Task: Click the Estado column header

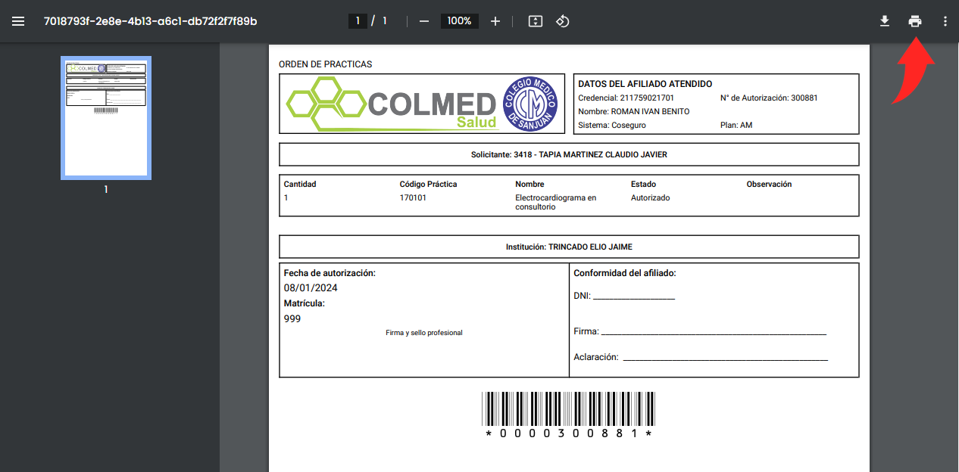Action: coord(643,184)
